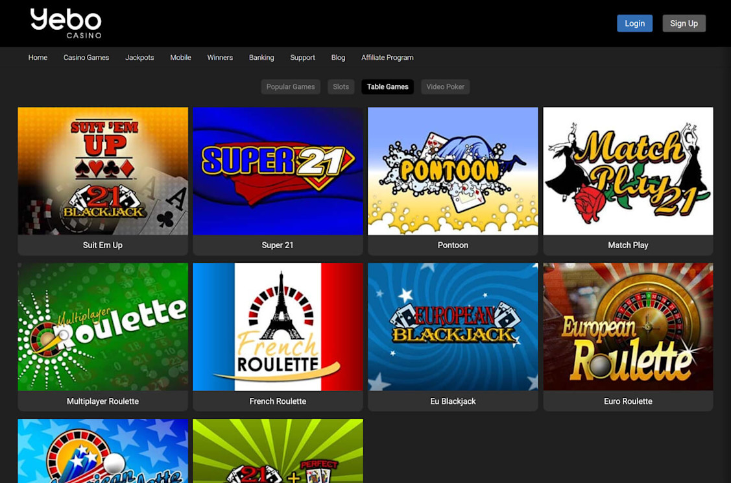Click the Super 21 title label
The image size is (731, 483).
coord(278,245)
